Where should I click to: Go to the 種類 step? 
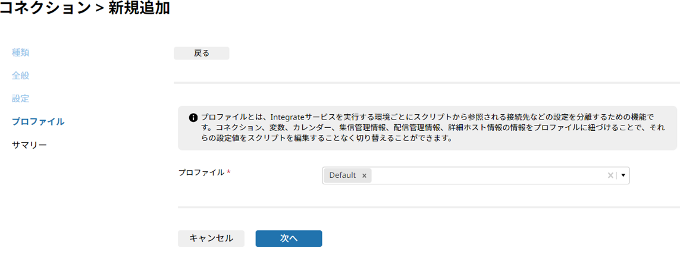click(x=21, y=53)
